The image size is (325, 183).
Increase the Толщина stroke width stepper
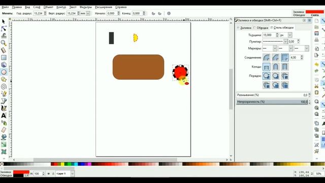277,34
